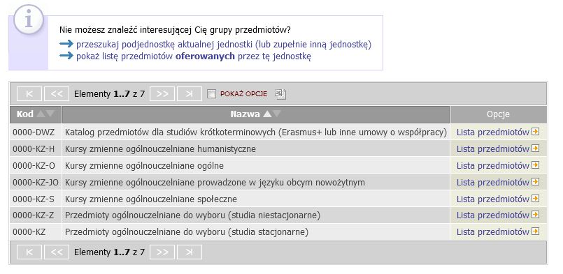Click pokaż listę przedmiotów oferowanych link

[x=194, y=56]
